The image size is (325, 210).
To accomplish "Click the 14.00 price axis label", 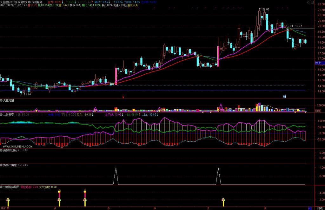I will 321,91.
